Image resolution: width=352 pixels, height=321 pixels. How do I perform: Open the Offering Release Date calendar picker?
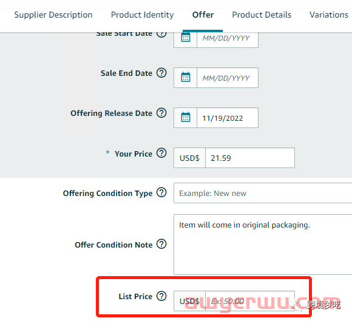pos(186,117)
